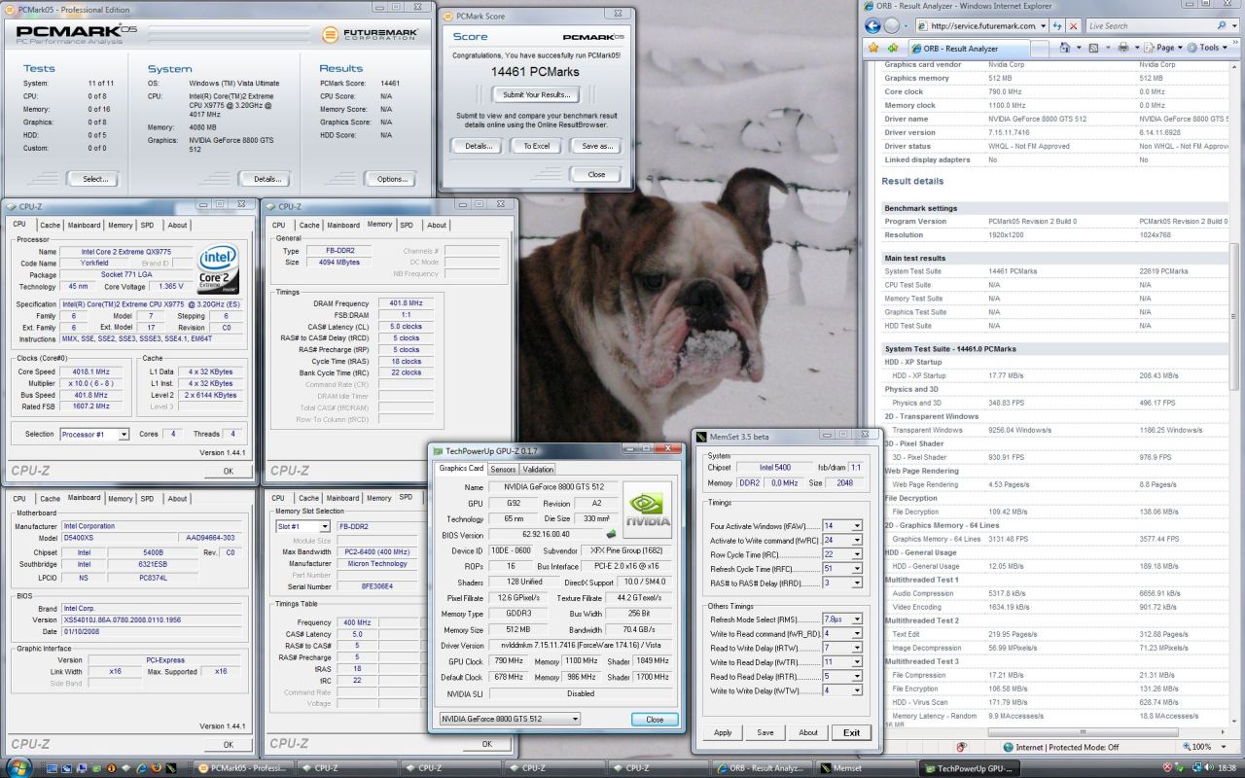Viewport: 1245px width, 778px height.
Task: Click the popup blocker status bar icon
Action: click(x=961, y=746)
